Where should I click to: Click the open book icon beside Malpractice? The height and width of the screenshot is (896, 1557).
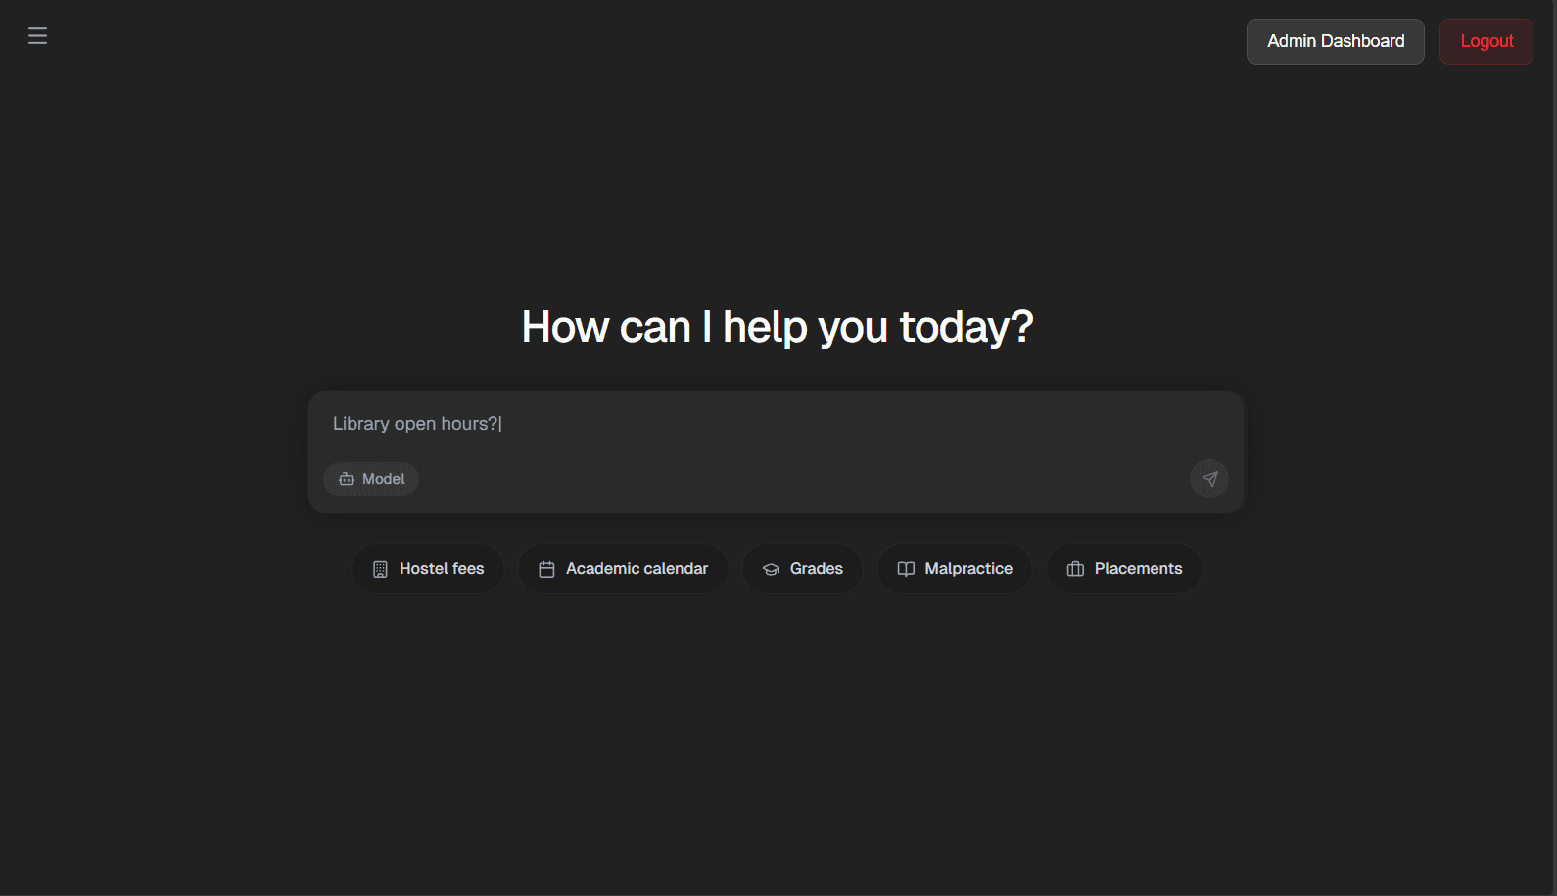click(x=906, y=569)
